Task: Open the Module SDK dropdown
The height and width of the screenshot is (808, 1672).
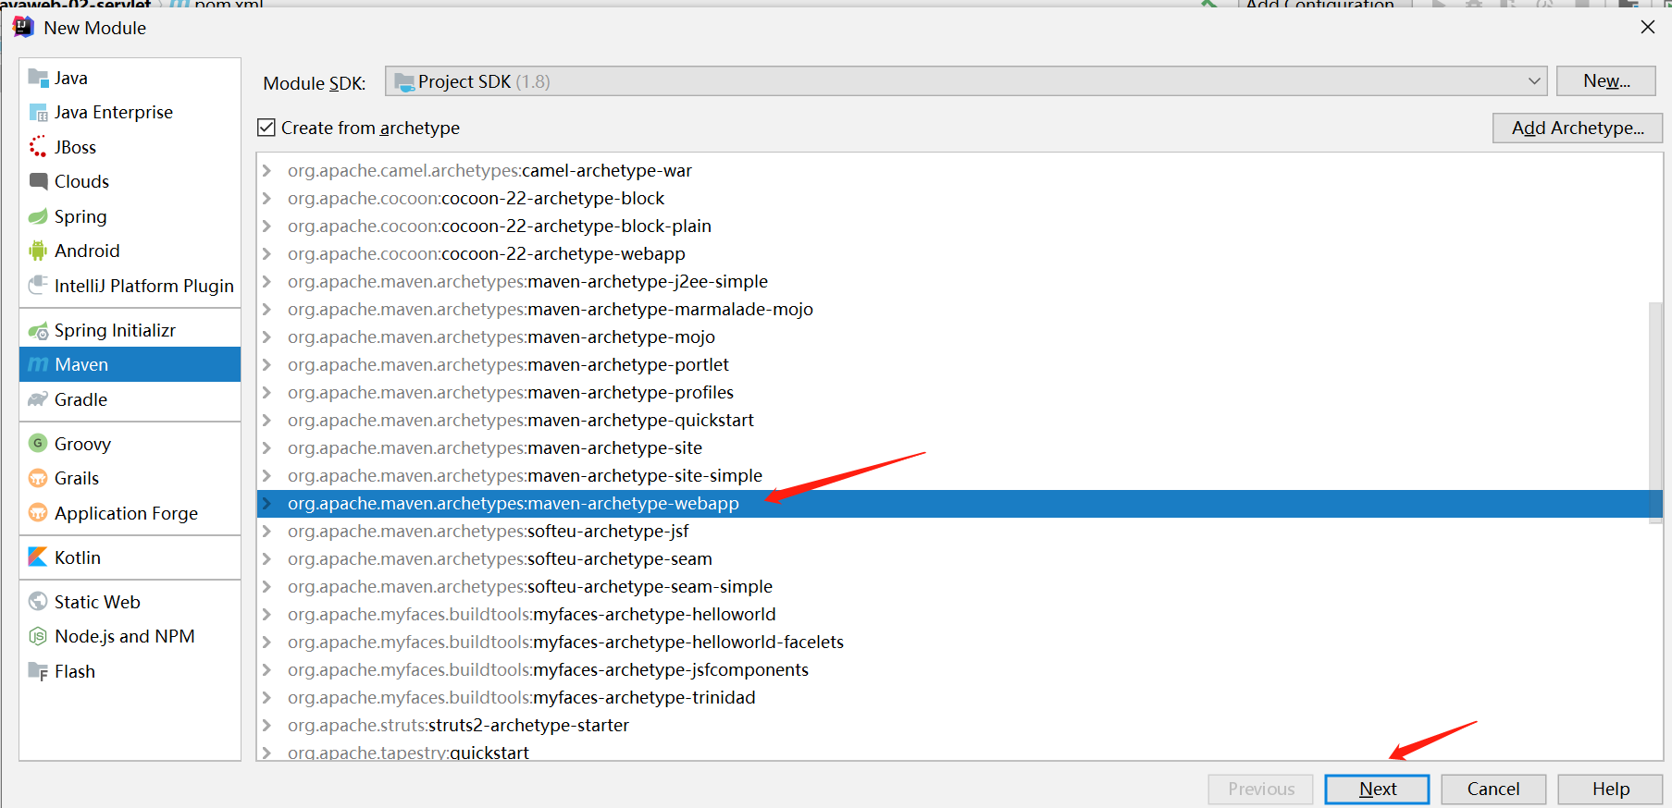Action: pos(966,81)
